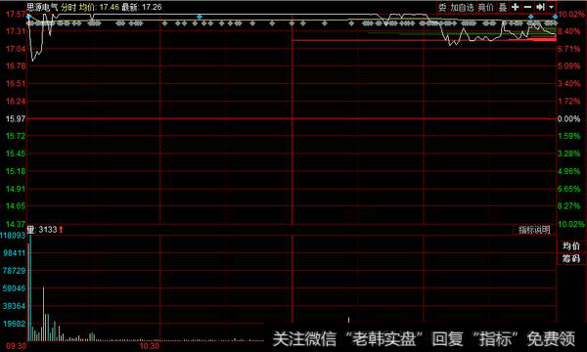587x352 pixels.
Task: Click the 卖 (sell) toolbar button
Action: [442, 7]
